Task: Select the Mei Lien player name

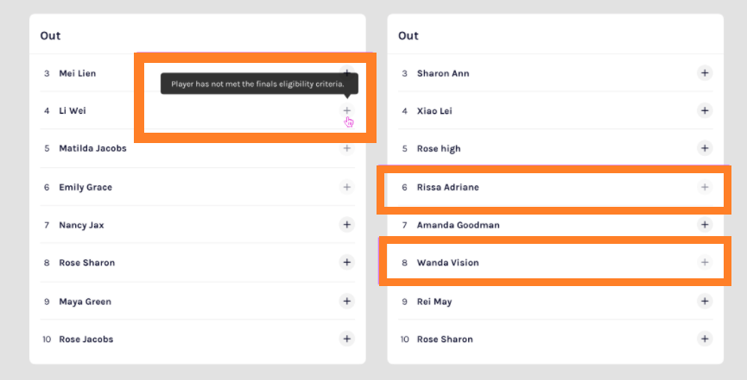Action: tap(77, 73)
